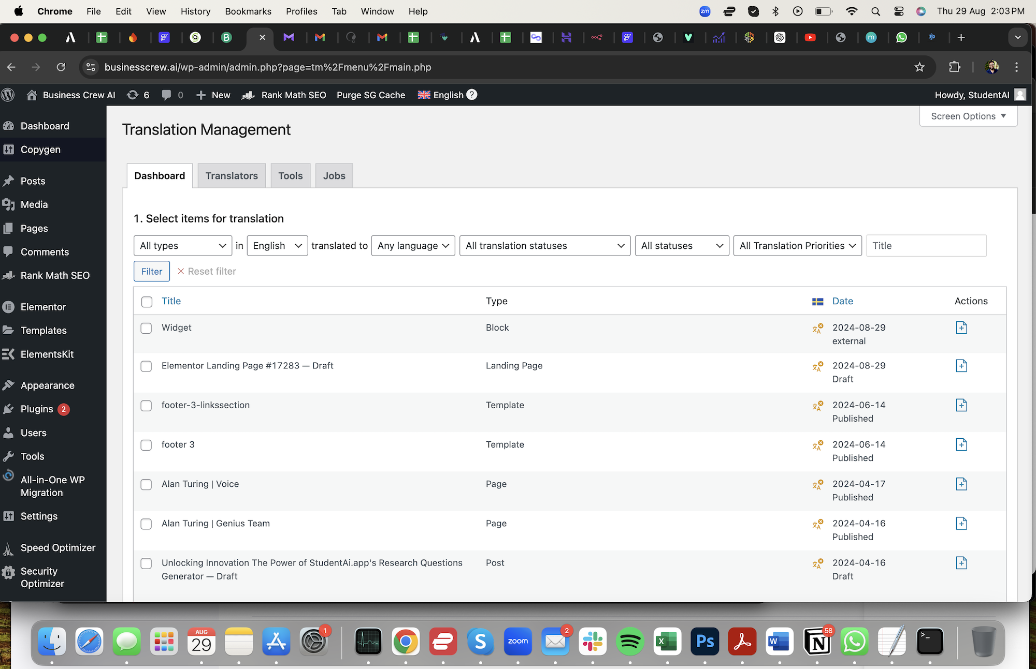This screenshot has height=669, width=1036.
Task: Click Howdy, StudentAI account link
Action: click(x=980, y=95)
